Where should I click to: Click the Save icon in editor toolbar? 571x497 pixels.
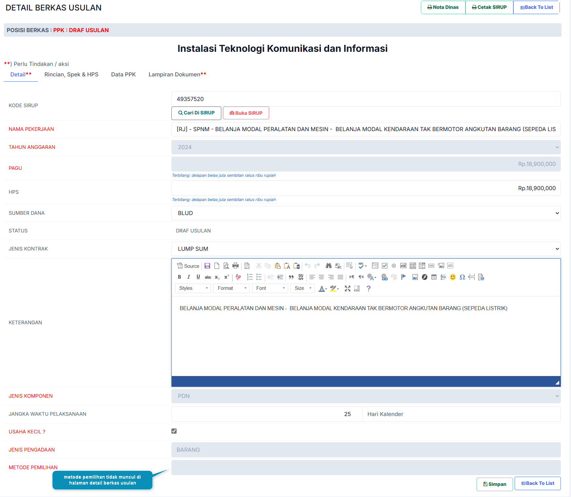pos(207,266)
